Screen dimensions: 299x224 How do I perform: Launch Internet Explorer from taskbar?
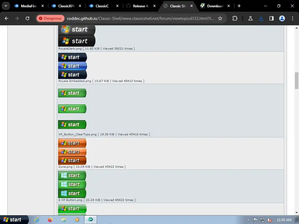click(x=37, y=220)
